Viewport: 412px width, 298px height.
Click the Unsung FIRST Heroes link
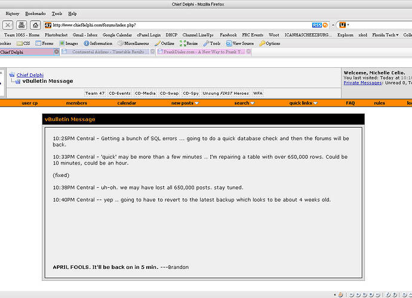click(x=226, y=94)
